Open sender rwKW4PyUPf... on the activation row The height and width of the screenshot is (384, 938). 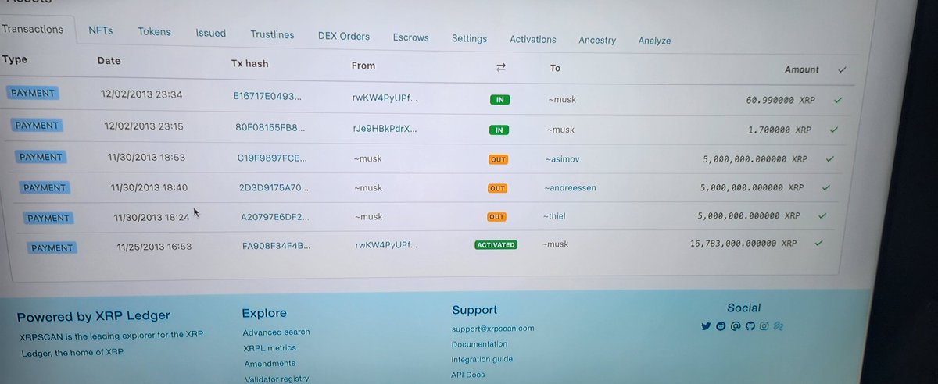point(386,245)
